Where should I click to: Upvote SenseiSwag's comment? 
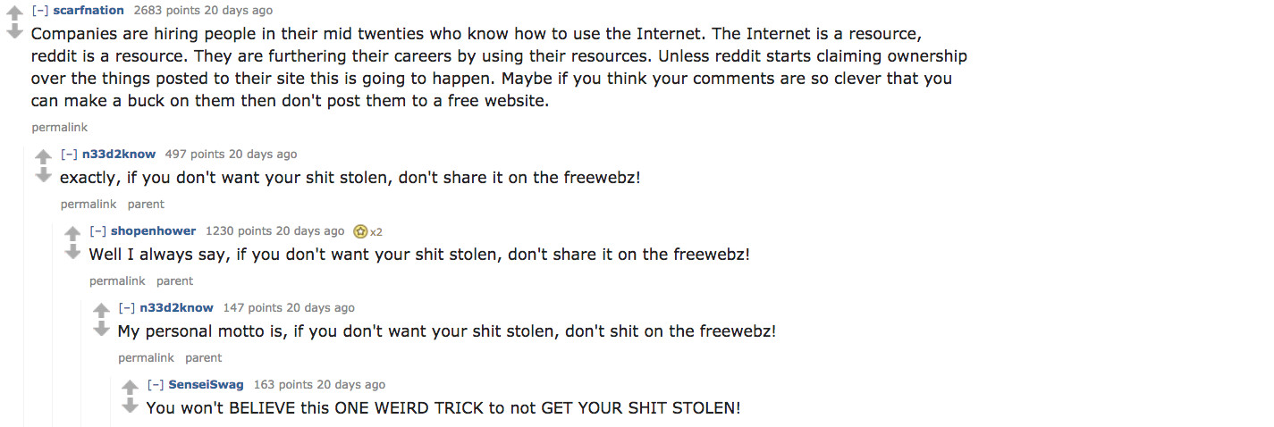click(x=130, y=387)
